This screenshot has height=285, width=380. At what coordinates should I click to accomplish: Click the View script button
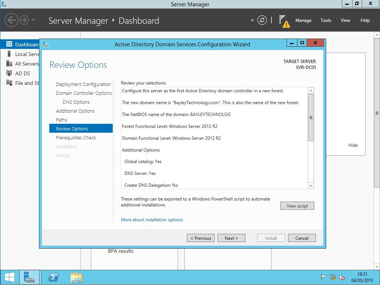[297, 206]
